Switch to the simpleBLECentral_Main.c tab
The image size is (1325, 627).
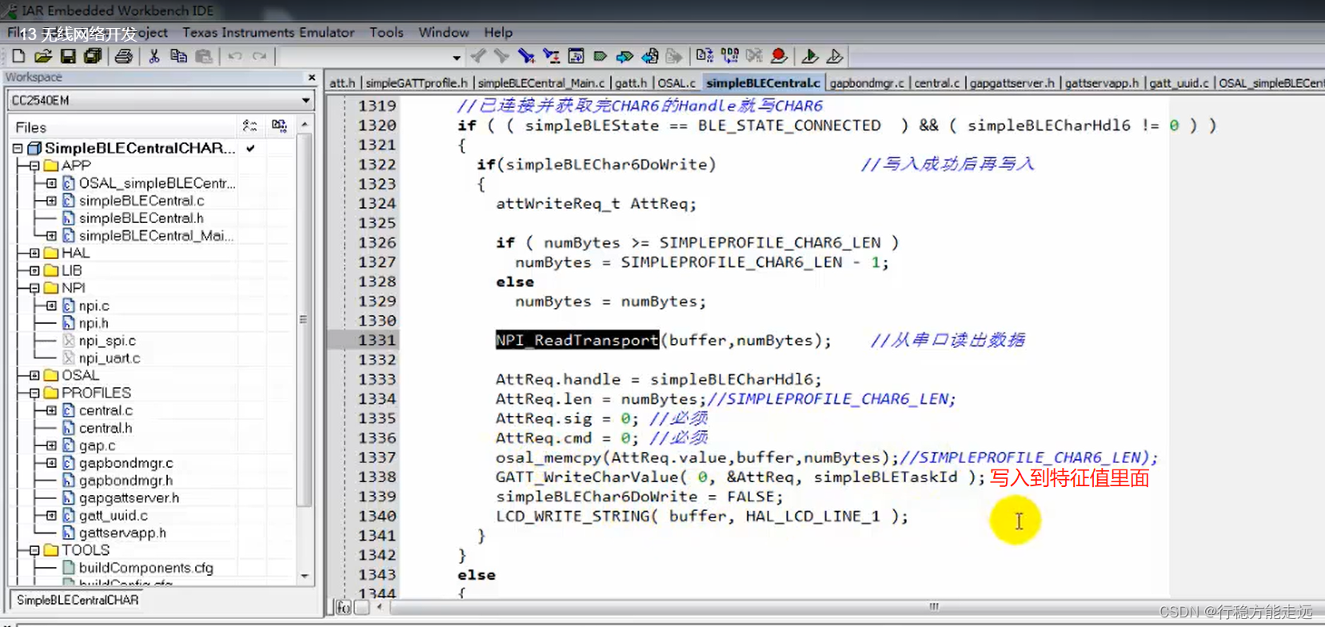[x=541, y=82]
